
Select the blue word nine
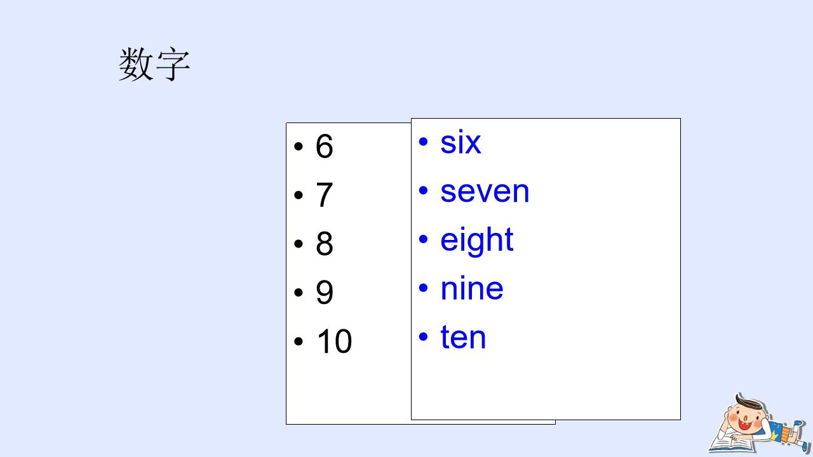click(x=472, y=289)
